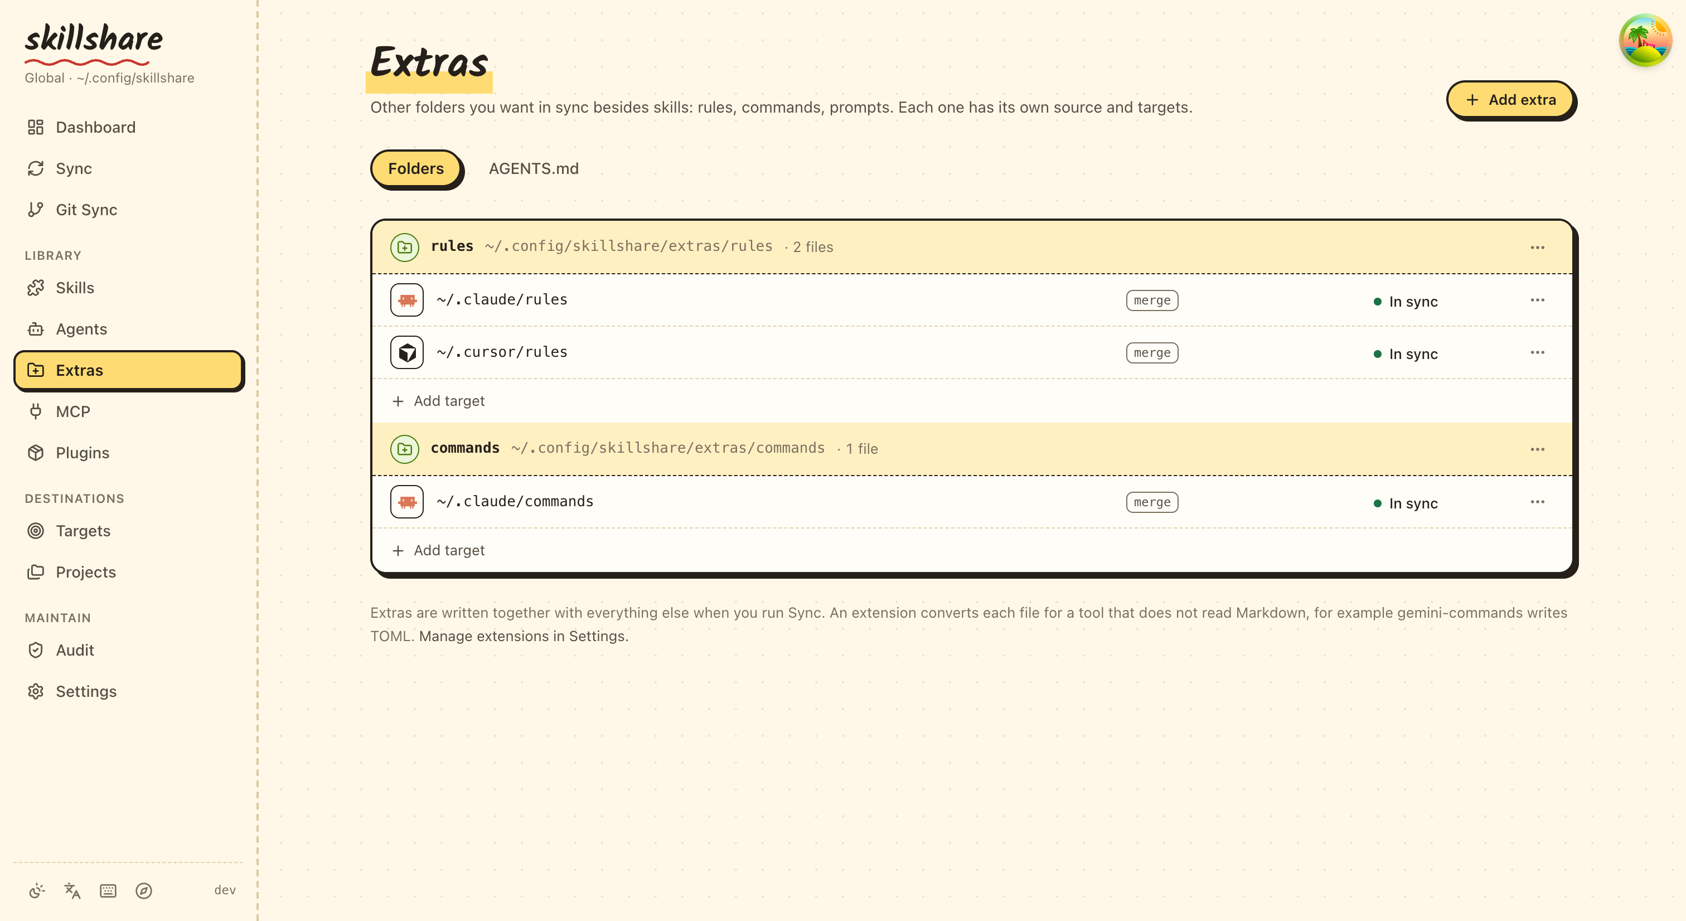
Task: Open more options for ~/.claude/rules target
Action: (1538, 300)
